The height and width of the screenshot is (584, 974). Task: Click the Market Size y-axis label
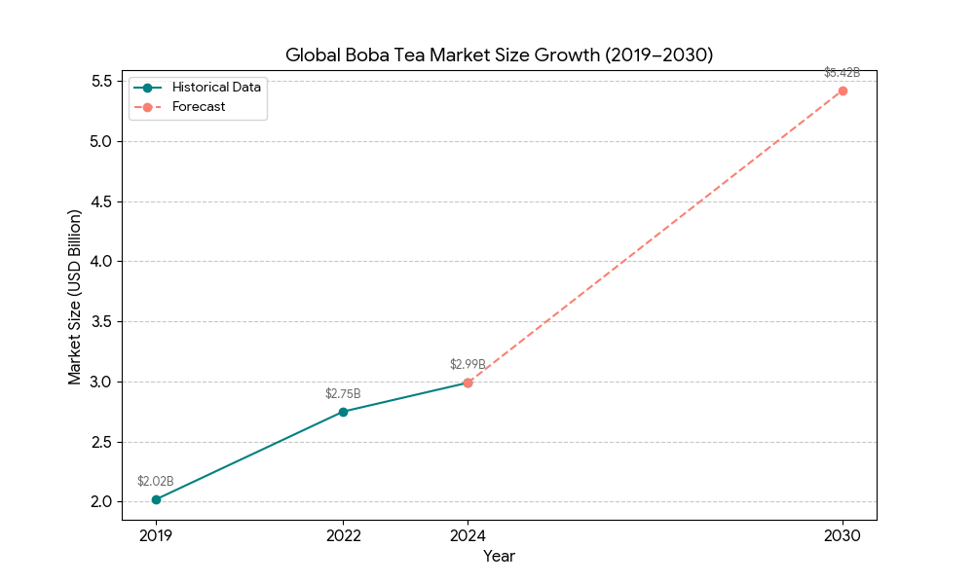[75, 296]
